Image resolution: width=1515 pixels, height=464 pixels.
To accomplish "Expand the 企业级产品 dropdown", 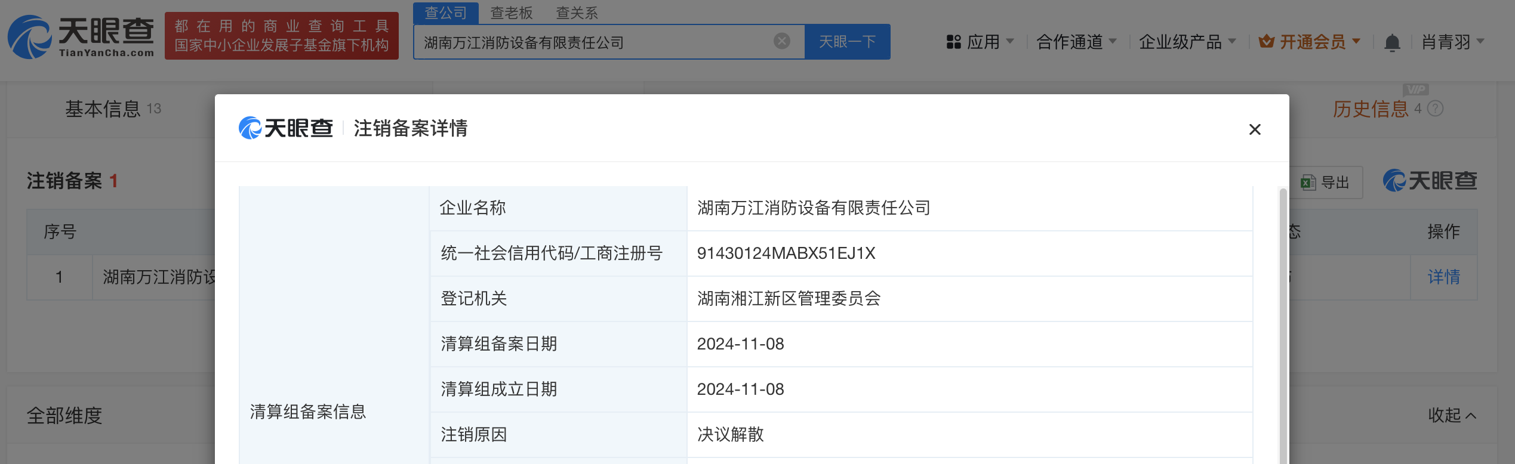I will tap(1187, 42).
